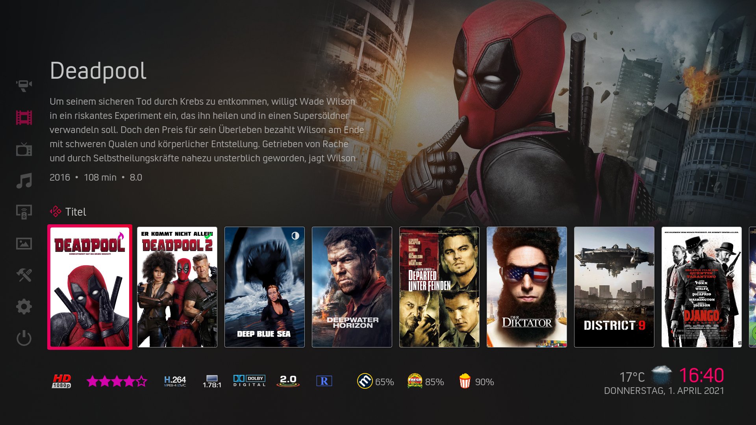
Task: Click the 16:40 clock
Action: tap(702, 375)
